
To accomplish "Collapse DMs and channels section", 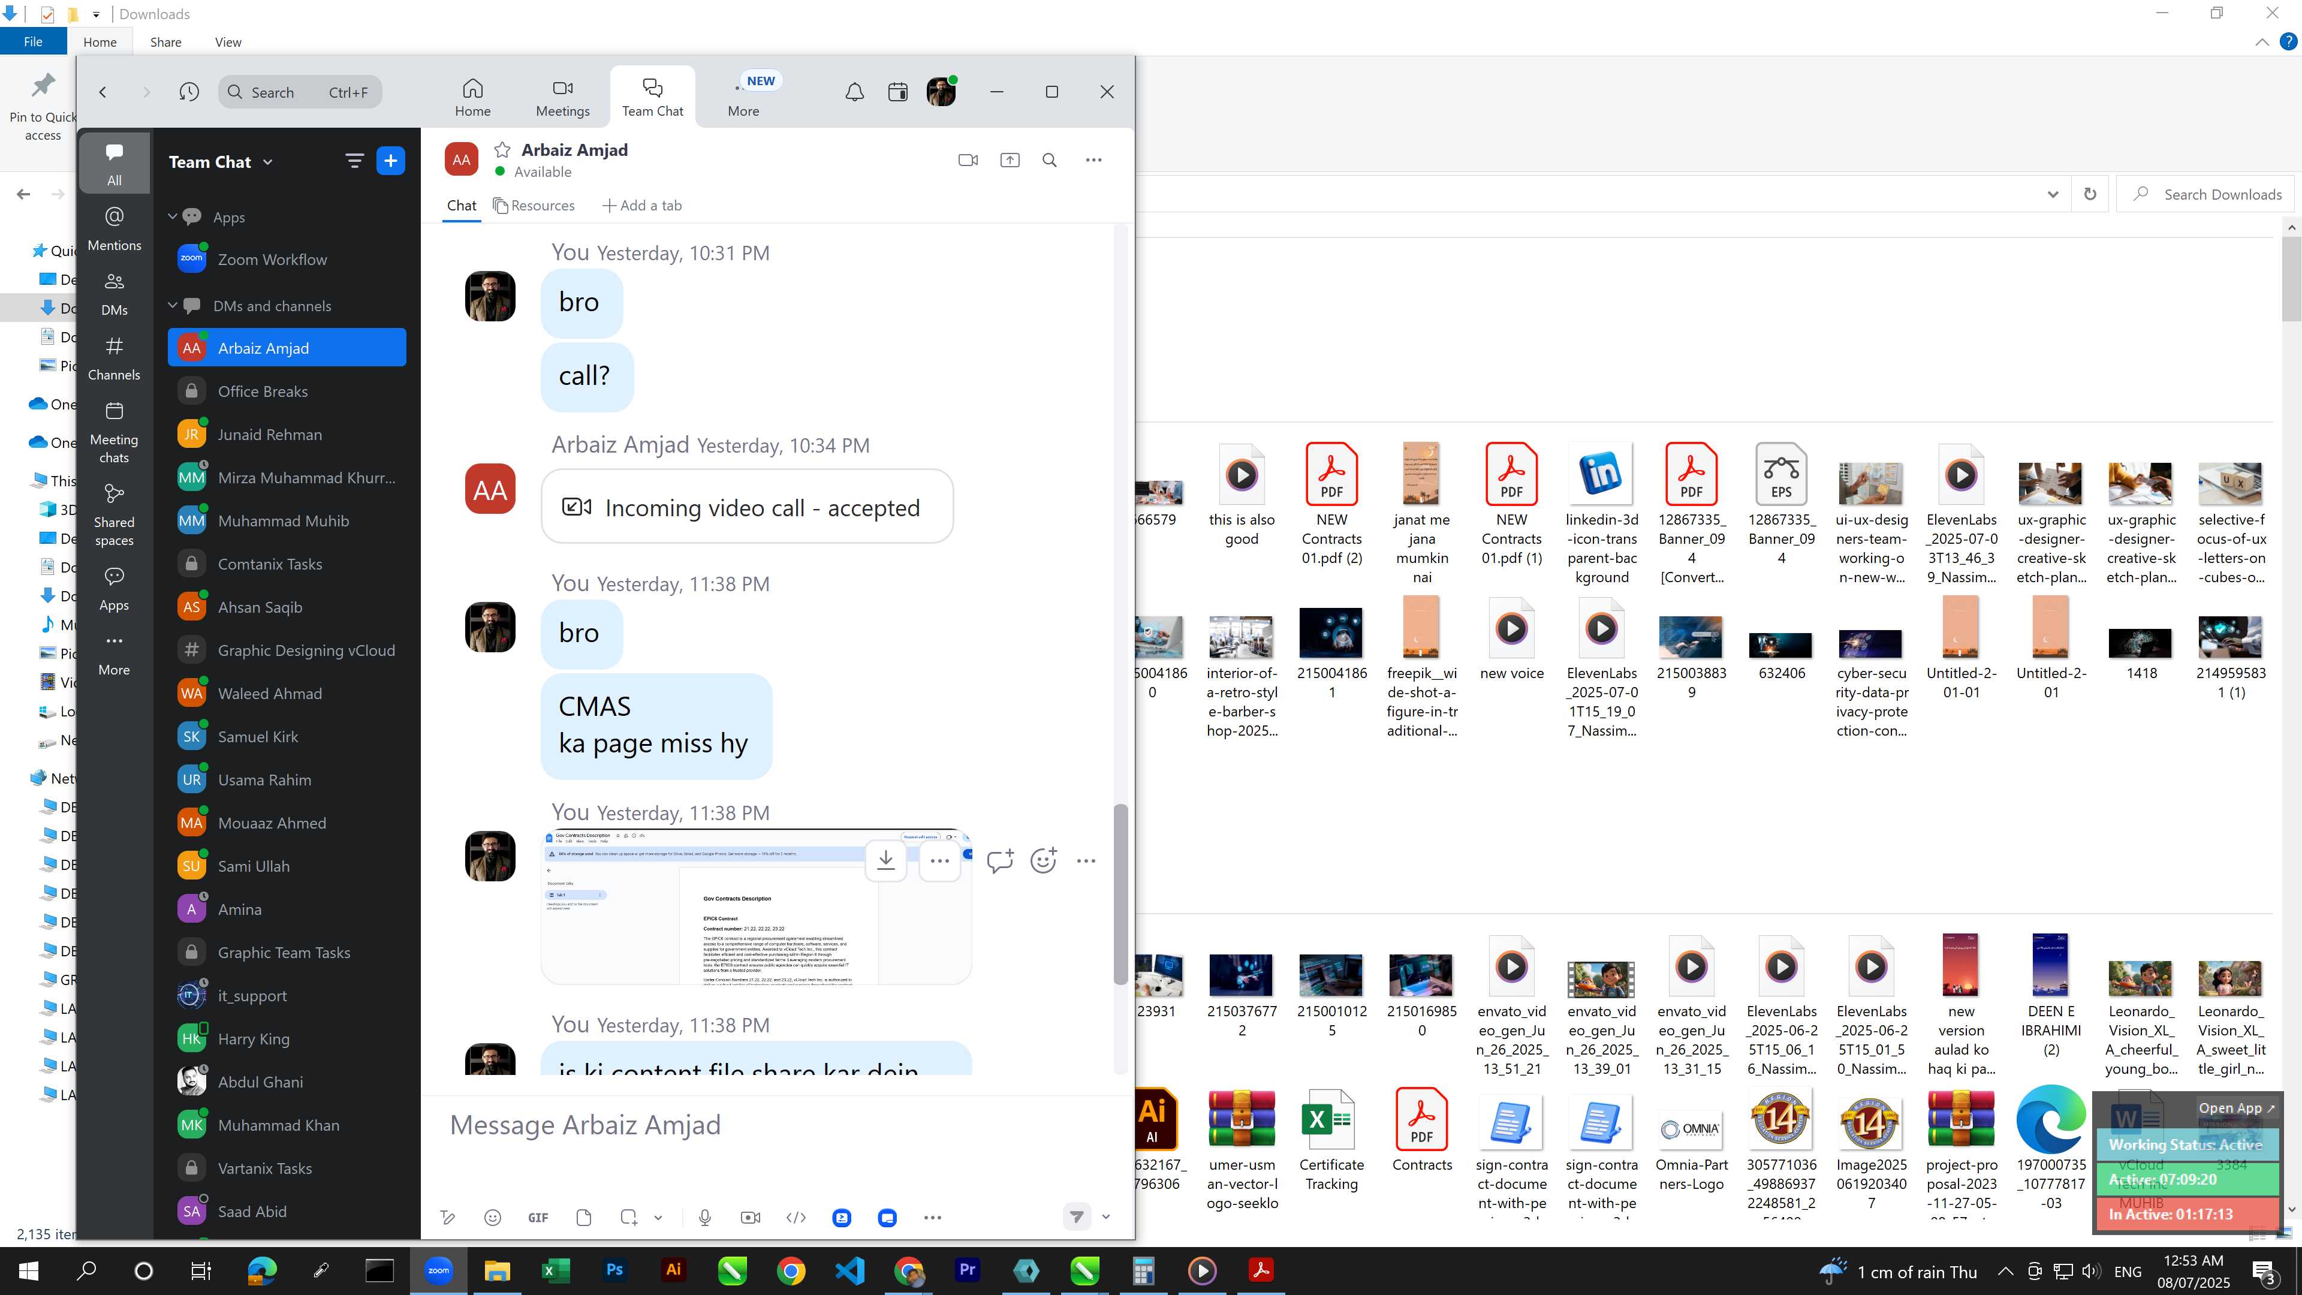I will pyautogui.click(x=173, y=306).
